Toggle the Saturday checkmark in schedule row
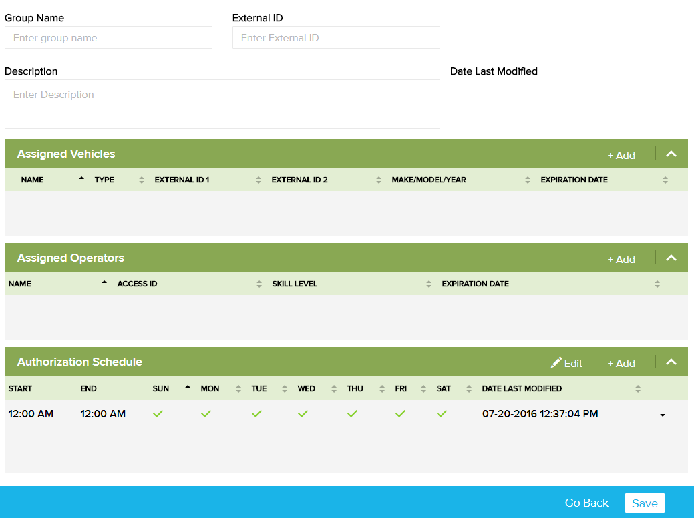The image size is (694, 518). (442, 414)
